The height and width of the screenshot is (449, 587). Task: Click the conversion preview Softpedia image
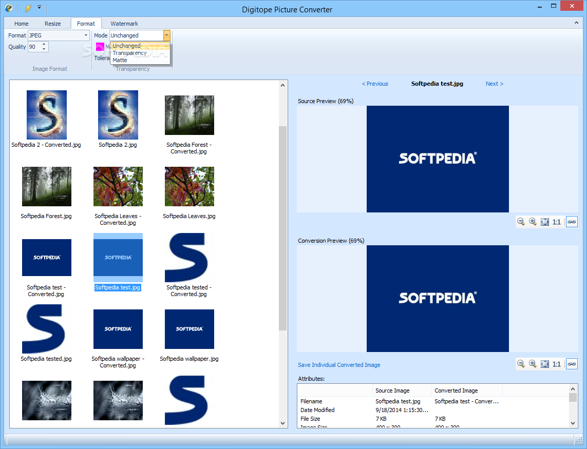438,299
